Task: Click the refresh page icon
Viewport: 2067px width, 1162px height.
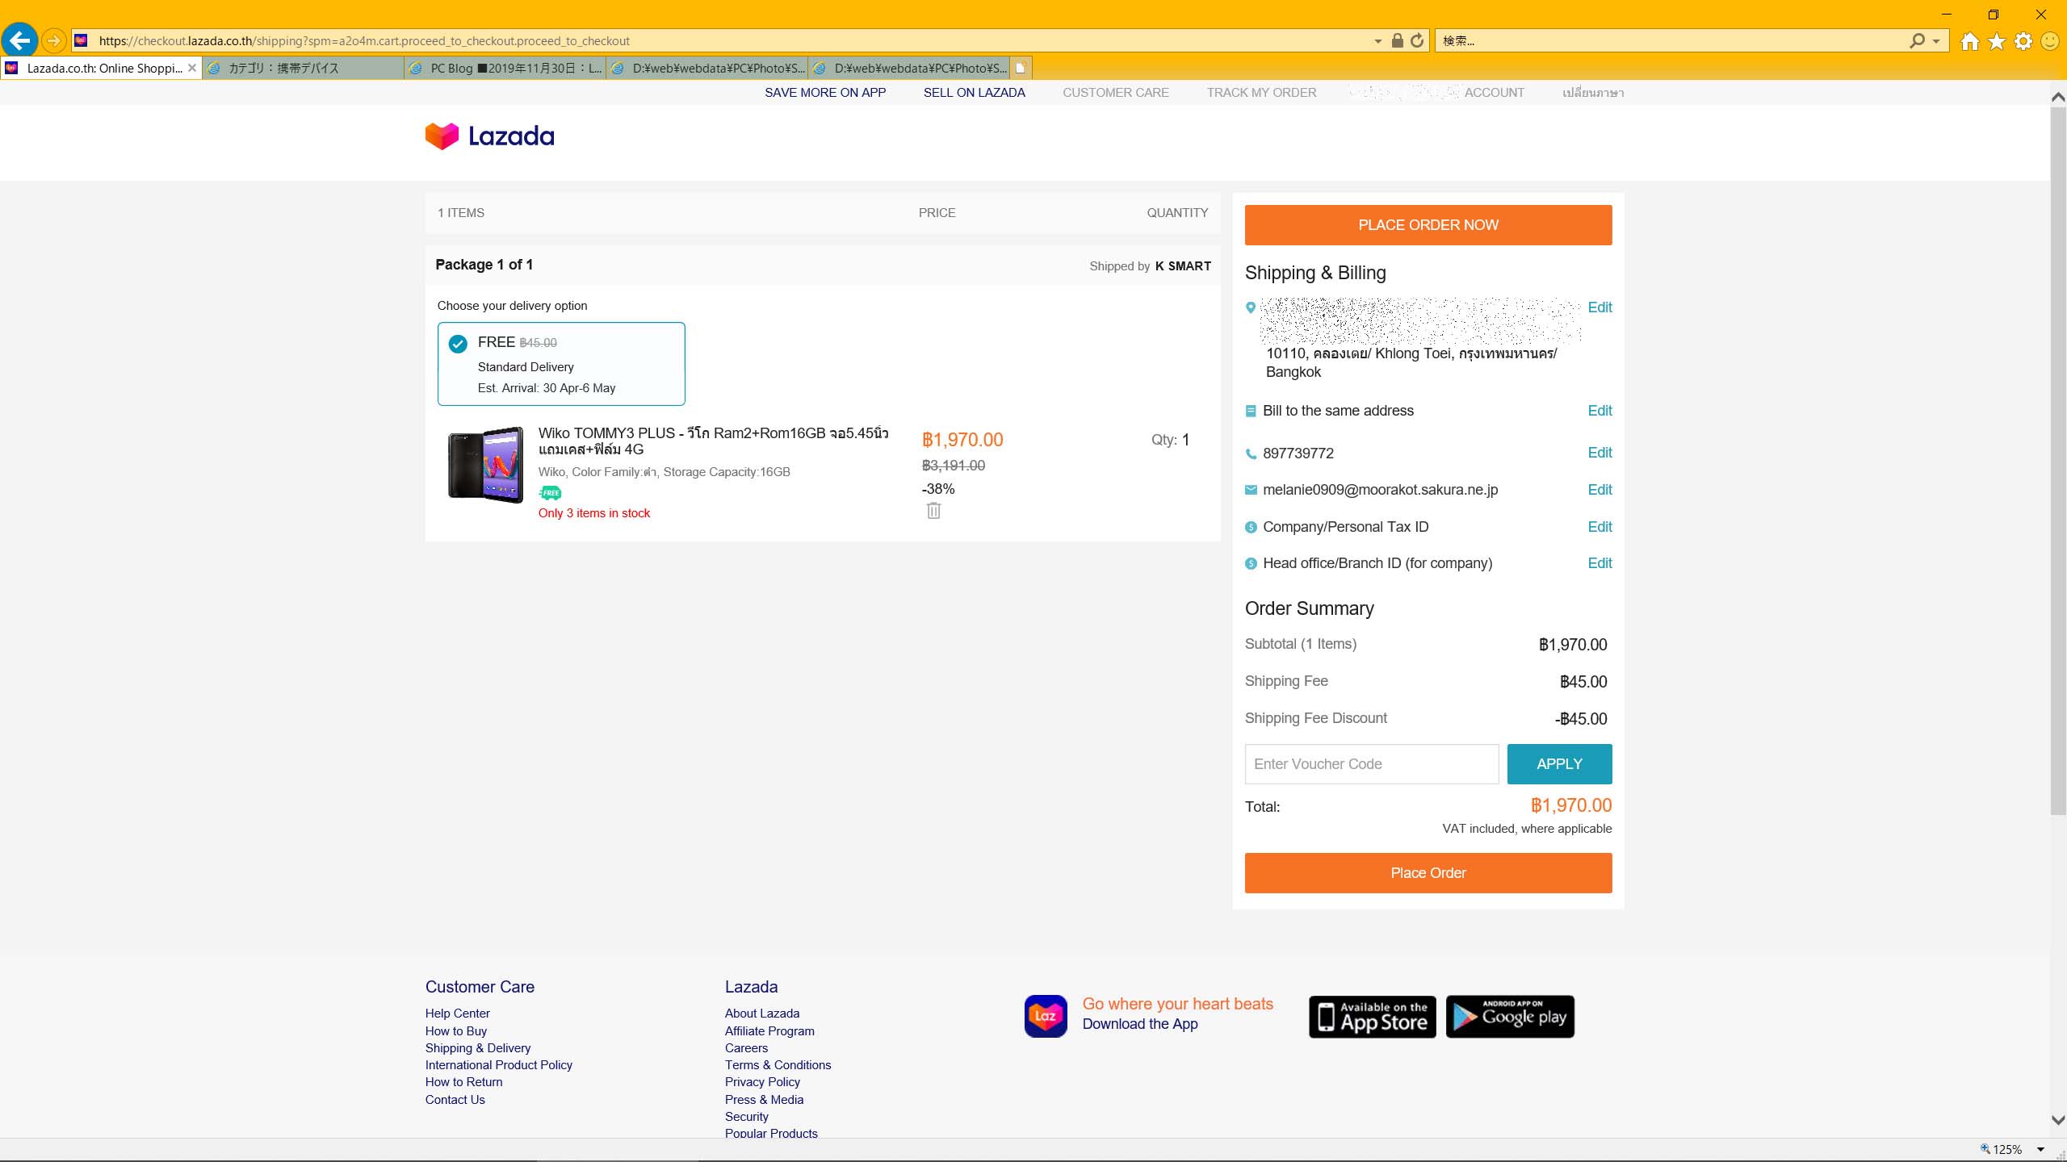Action: 1417,40
